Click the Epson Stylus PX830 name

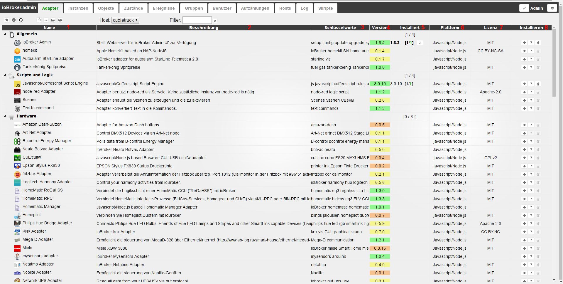pyautogui.click(x=41, y=165)
